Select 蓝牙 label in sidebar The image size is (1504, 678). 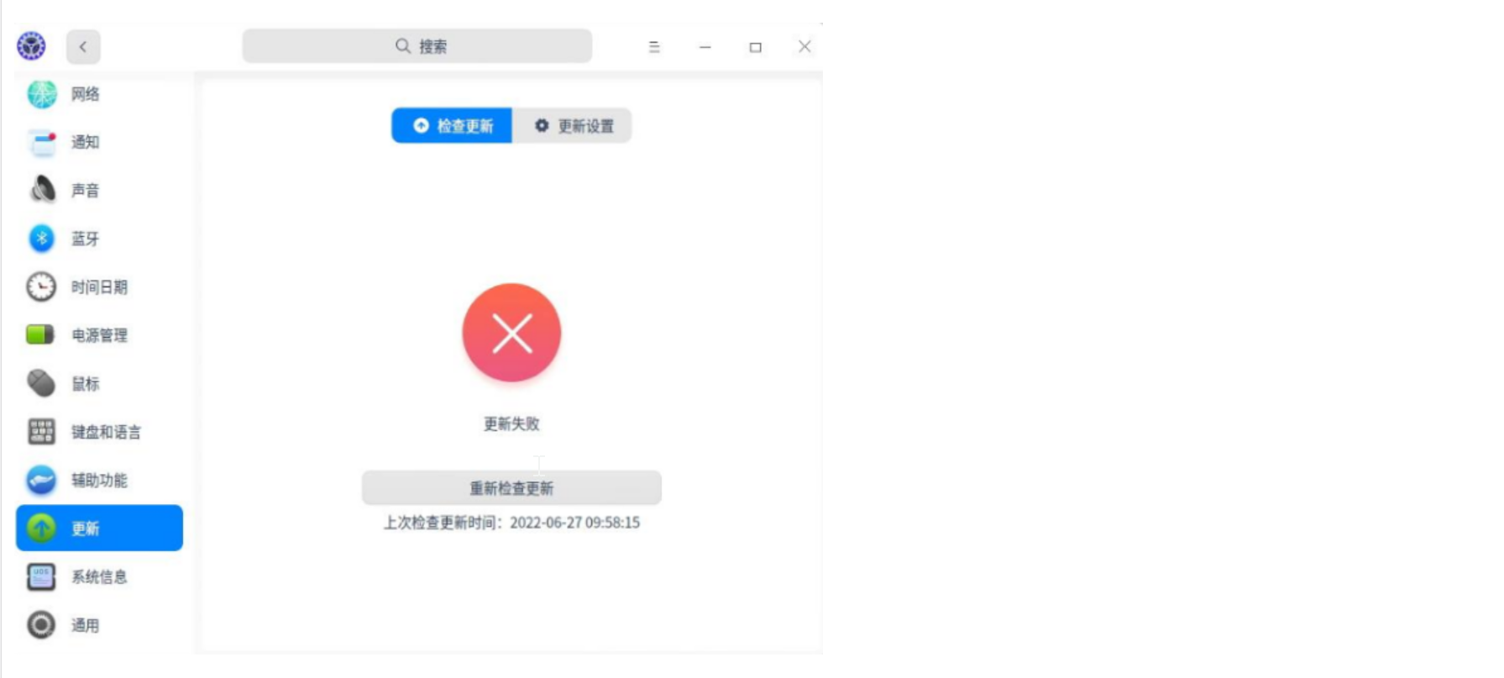click(x=85, y=239)
